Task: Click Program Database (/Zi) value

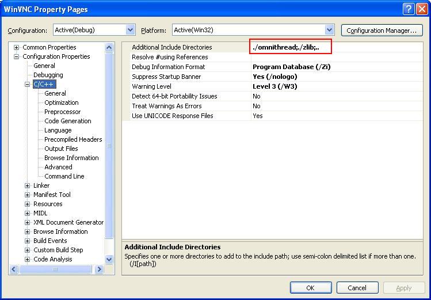Action: [292, 67]
